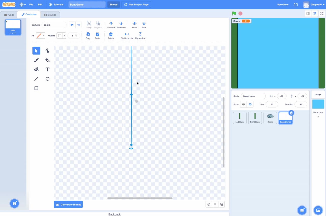Open the File menu

[31, 4]
